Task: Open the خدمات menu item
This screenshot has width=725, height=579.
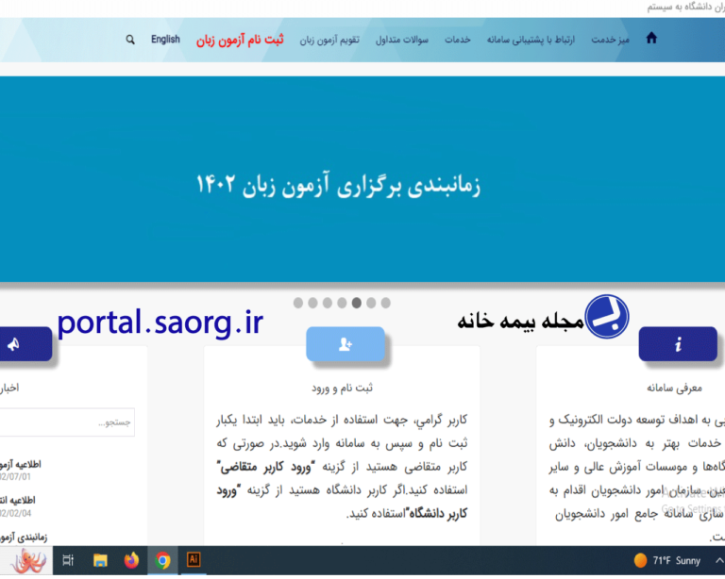Action: coord(457,40)
